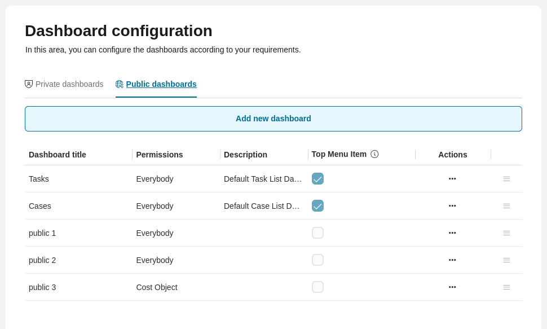Click the drag handle next to public 1
The height and width of the screenshot is (329, 547).
coord(506,233)
